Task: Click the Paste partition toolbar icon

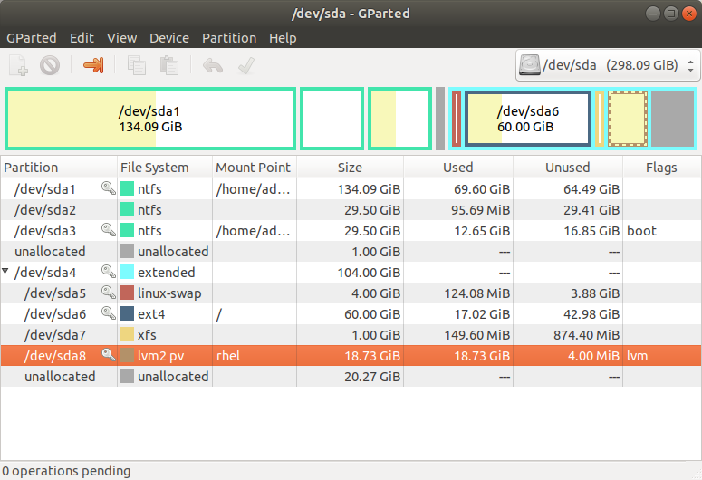Action: pyautogui.click(x=168, y=65)
